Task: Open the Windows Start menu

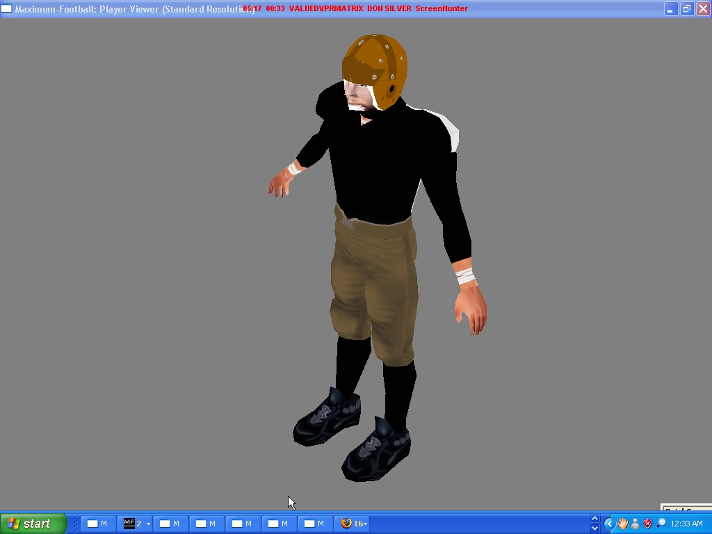Action: [33, 524]
